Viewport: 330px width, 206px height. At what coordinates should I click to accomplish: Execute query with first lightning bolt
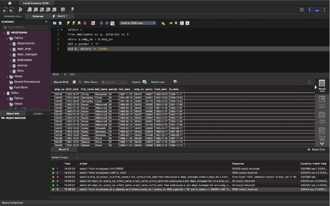(x=68, y=23)
